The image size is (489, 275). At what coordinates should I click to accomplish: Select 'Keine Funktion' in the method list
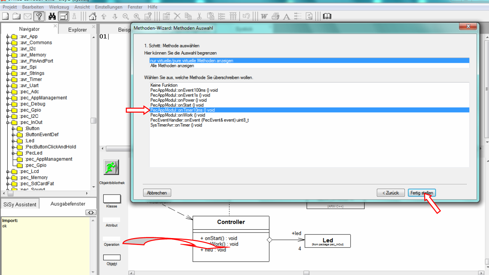coord(309,85)
